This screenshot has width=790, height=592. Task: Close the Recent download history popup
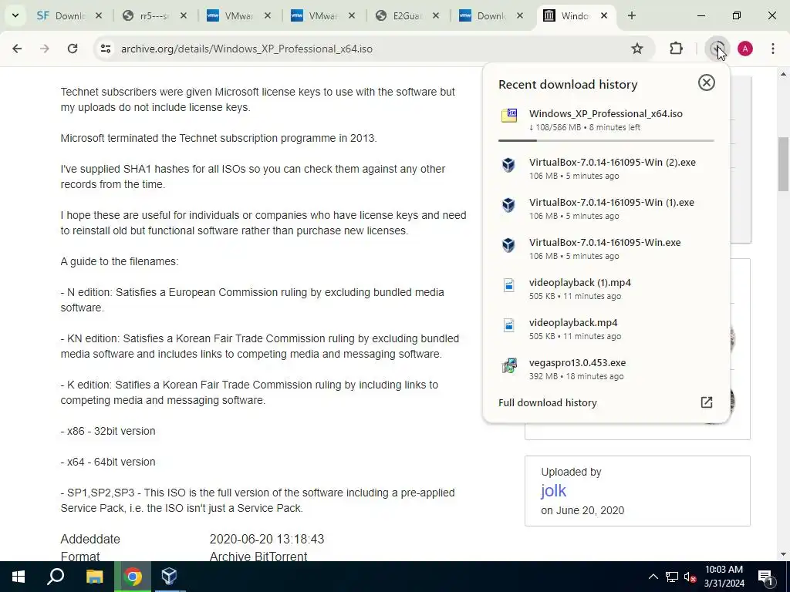point(707,82)
